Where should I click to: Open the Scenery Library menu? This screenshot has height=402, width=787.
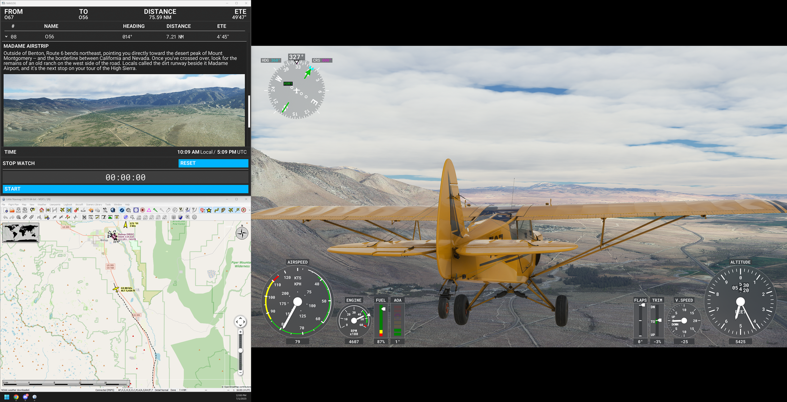tap(94, 204)
